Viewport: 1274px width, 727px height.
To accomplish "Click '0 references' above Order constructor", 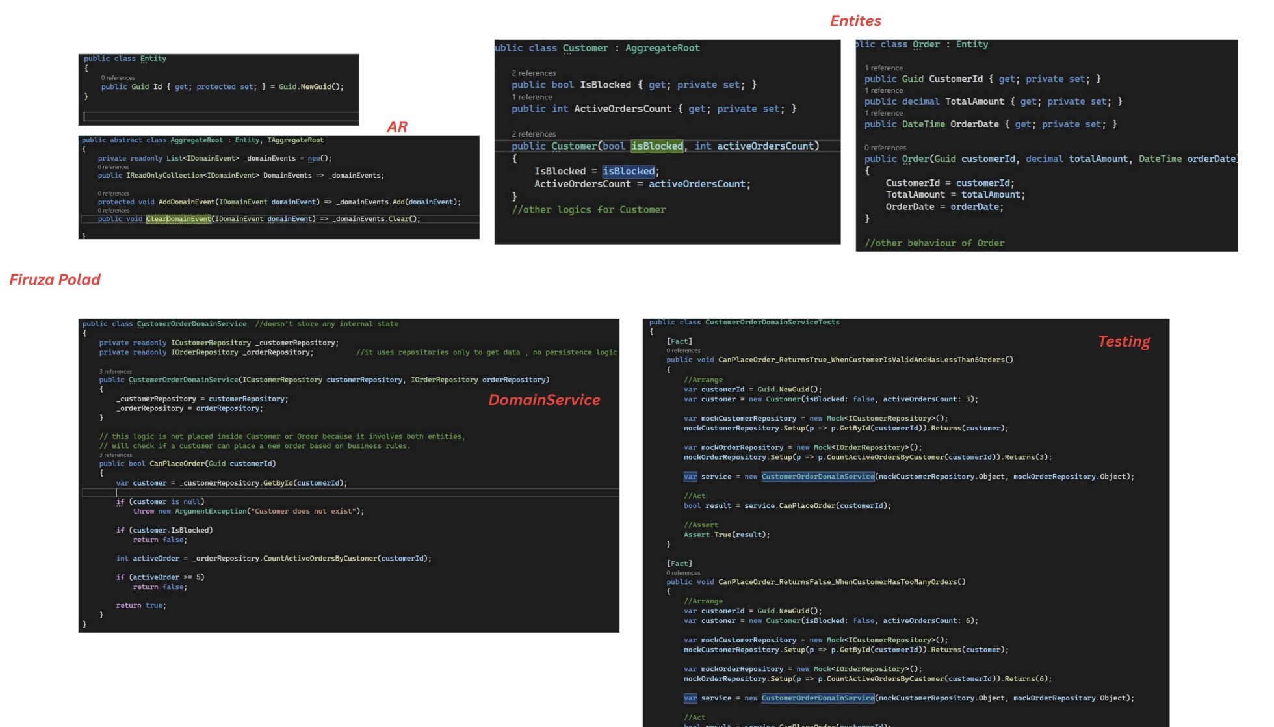I will tap(885, 148).
